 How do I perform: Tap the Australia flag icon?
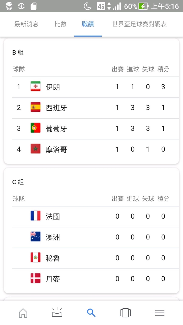36,237
